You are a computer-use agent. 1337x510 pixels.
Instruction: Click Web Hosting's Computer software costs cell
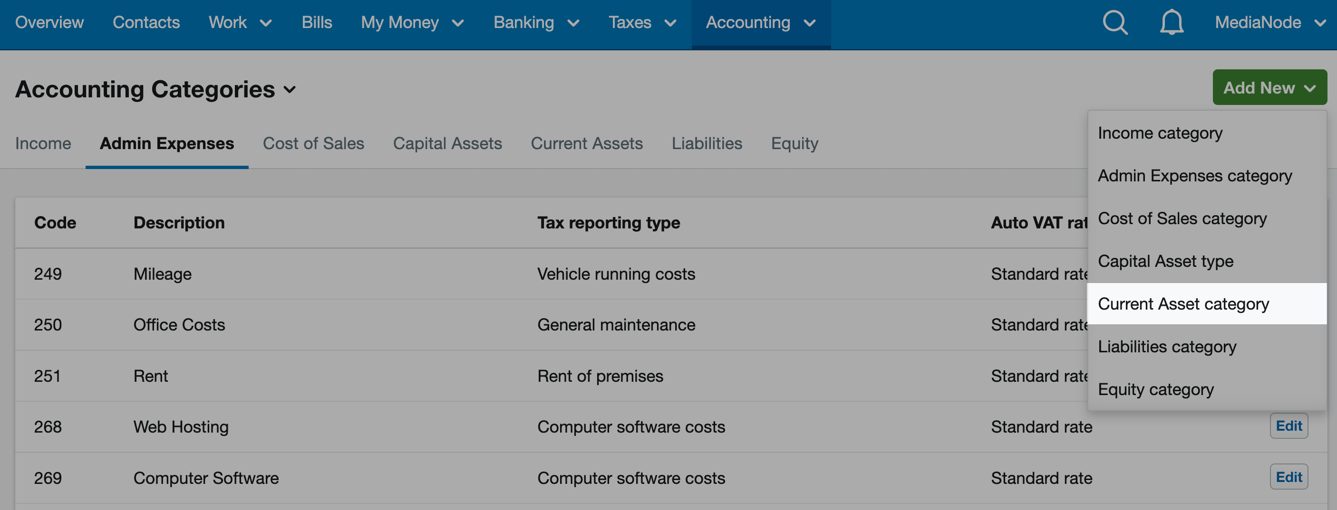click(x=631, y=426)
